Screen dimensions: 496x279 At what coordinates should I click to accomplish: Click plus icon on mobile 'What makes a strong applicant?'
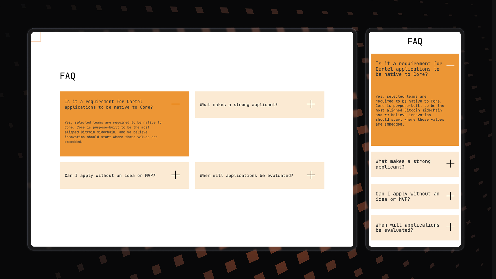[450, 164]
